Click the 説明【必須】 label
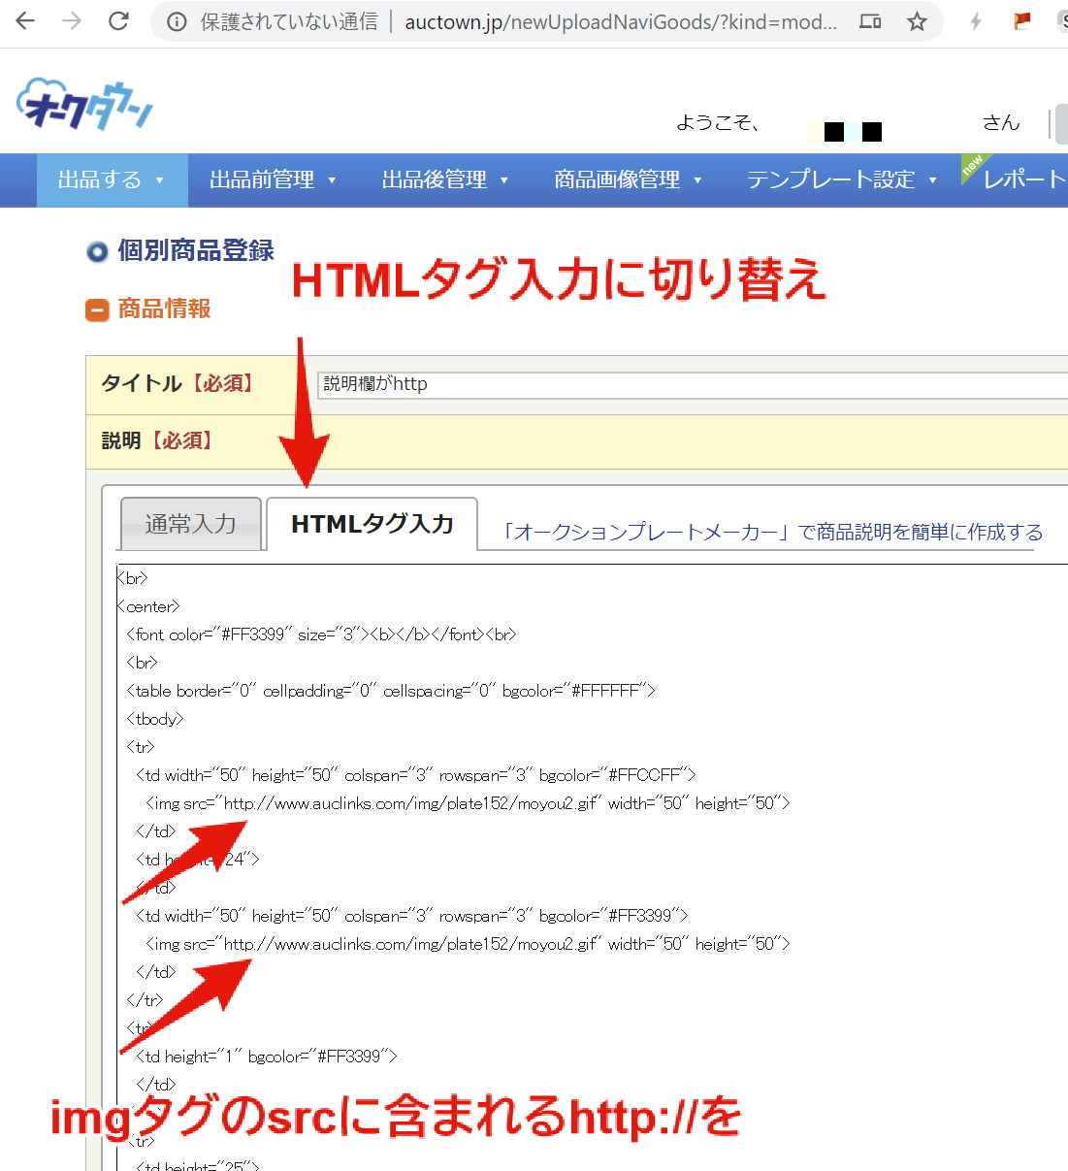 tap(157, 440)
